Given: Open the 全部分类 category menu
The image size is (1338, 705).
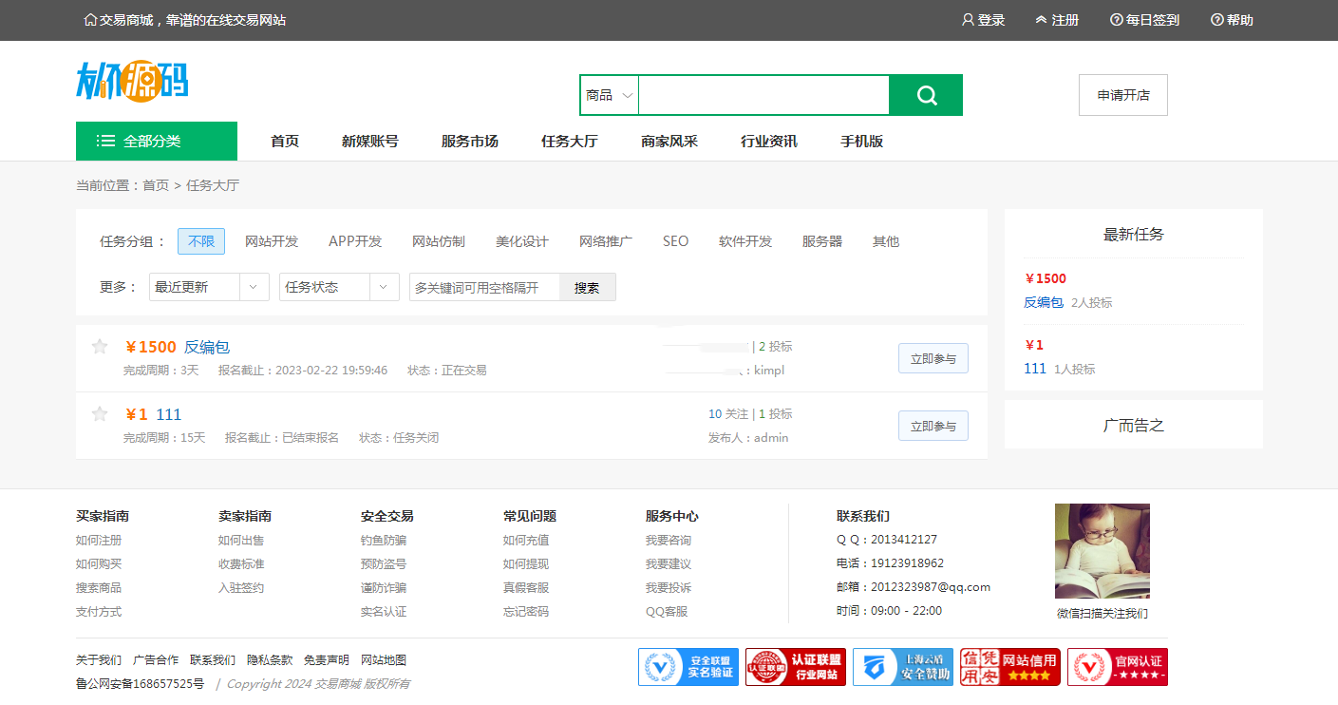Looking at the screenshot, I should point(157,142).
